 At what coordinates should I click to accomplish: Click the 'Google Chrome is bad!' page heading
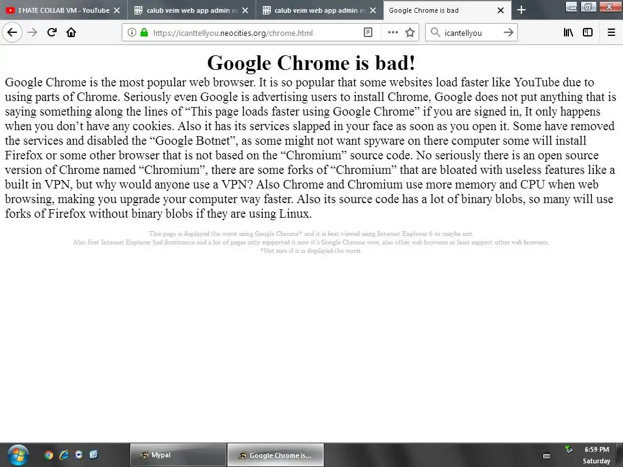tap(311, 63)
